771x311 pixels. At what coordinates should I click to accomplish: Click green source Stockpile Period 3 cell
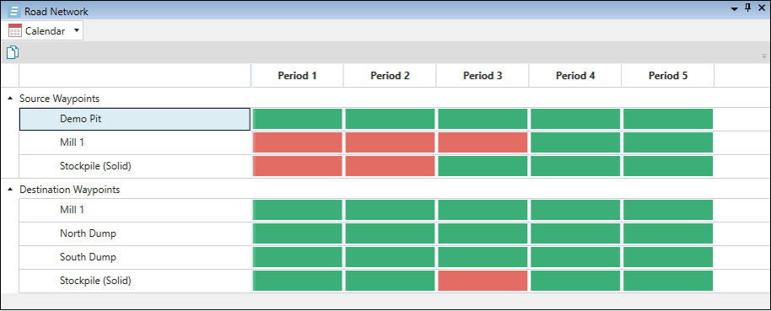coord(483,166)
